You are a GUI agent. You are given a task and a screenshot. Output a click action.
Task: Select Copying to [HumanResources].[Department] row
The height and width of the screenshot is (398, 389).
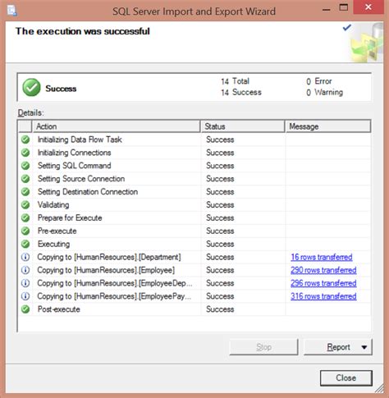[194, 257]
